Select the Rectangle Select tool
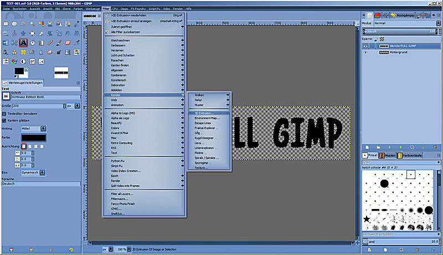Image resolution: width=443 pixels, height=255 pixels. point(6,24)
